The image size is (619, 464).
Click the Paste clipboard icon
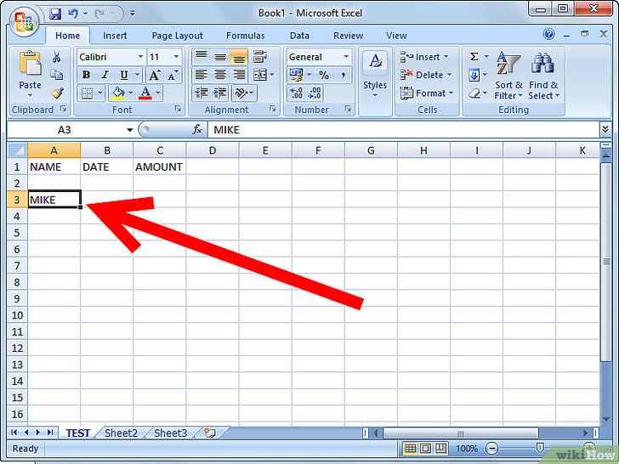tap(30, 63)
